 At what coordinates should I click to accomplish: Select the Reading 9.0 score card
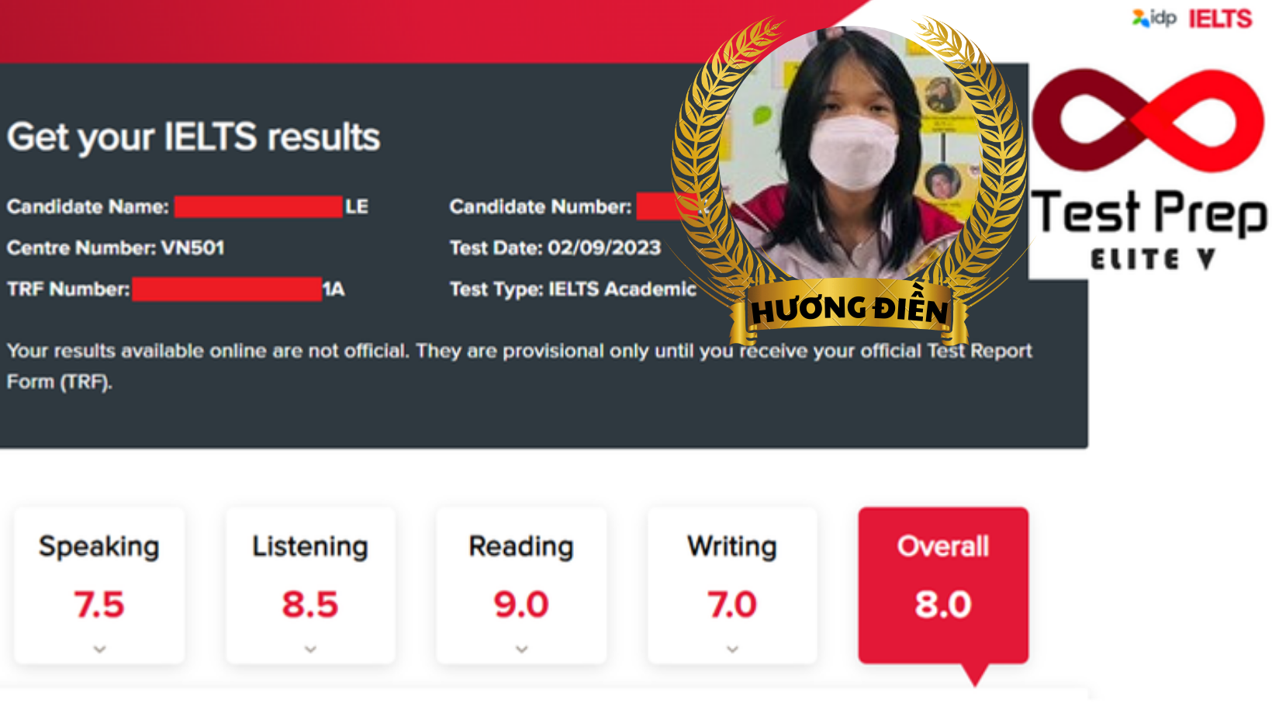click(x=521, y=586)
